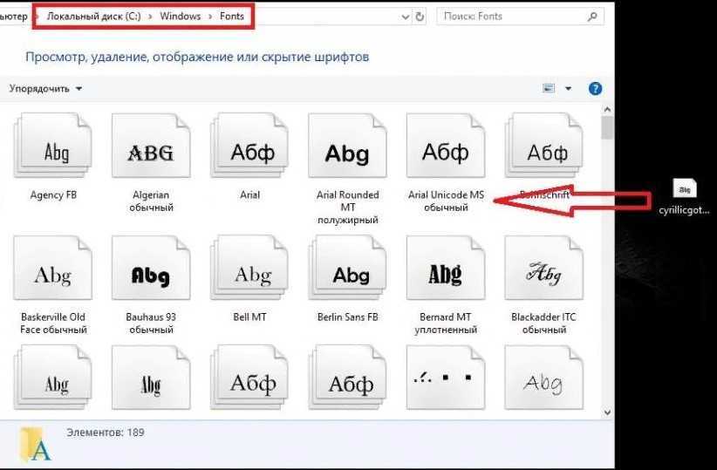
Task: Expand the view options dropdown arrow
Action: coord(569,89)
